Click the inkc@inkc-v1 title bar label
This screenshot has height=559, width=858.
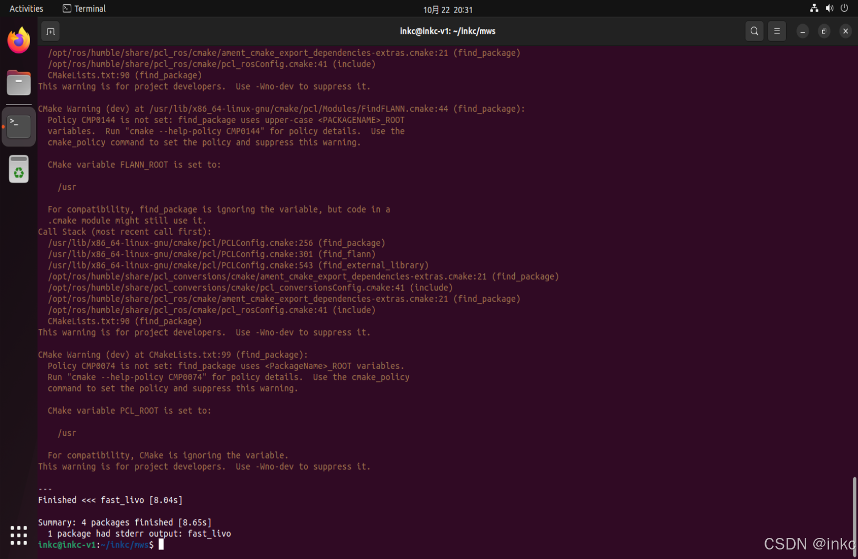[447, 31]
